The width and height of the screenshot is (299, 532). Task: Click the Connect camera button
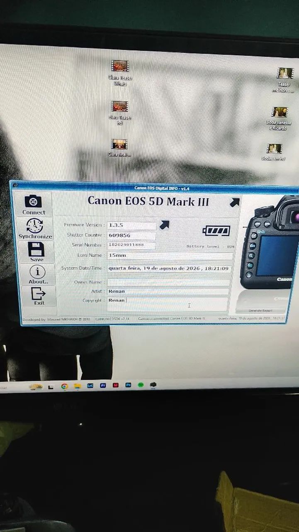pos(33,204)
